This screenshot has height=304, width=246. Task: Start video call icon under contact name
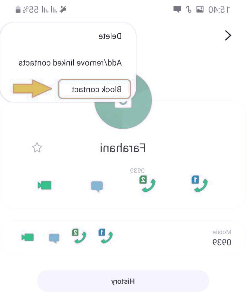(45, 185)
